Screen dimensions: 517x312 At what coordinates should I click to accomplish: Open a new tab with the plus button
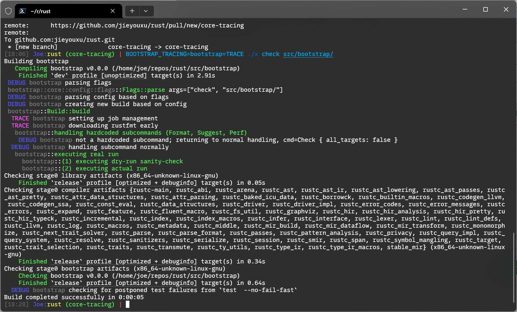tap(132, 11)
